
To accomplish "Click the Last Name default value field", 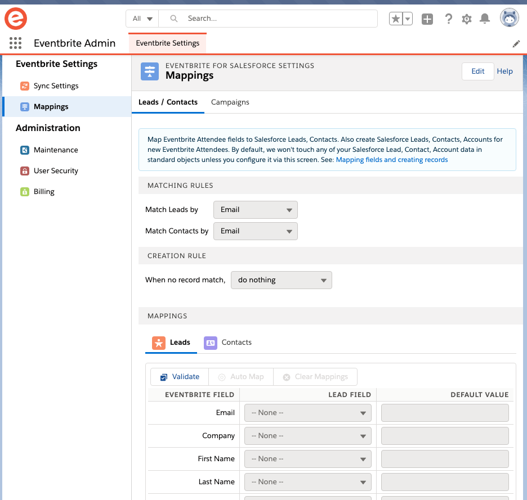I will pyautogui.click(x=445, y=482).
